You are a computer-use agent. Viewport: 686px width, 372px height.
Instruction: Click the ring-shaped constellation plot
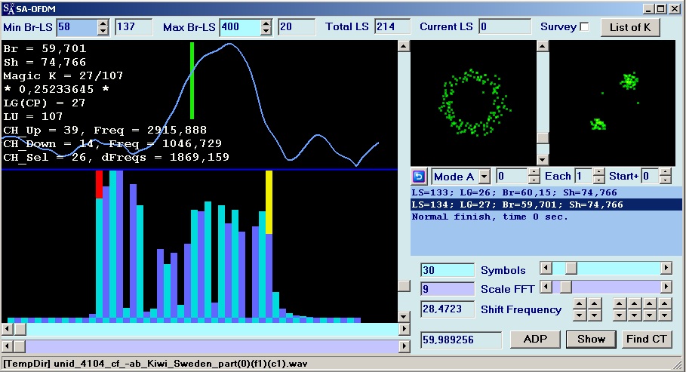click(x=473, y=103)
